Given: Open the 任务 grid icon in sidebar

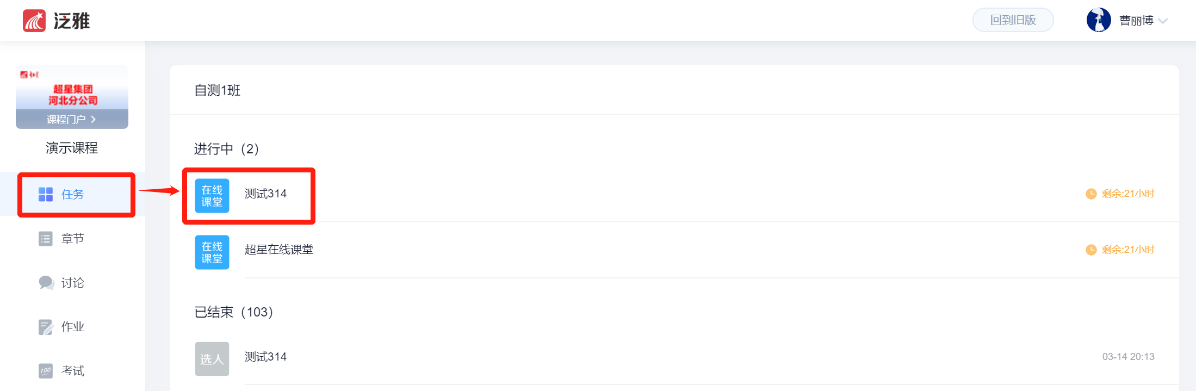Looking at the screenshot, I should tap(46, 194).
